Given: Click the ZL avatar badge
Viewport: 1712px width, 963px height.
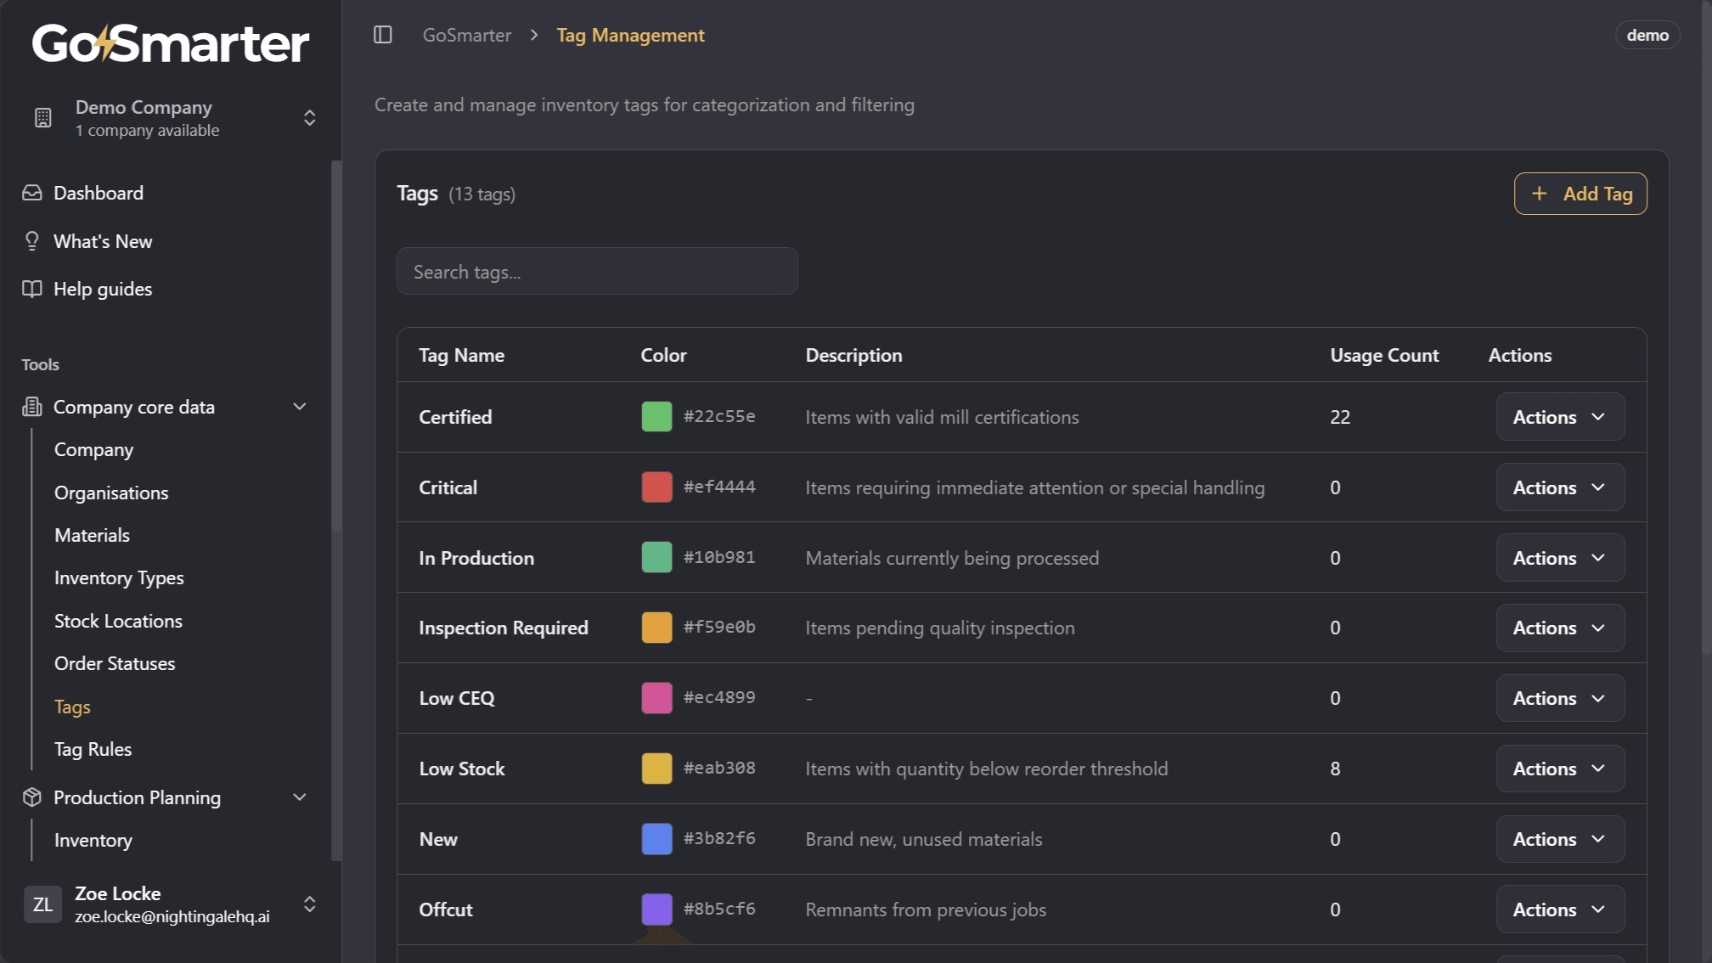Looking at the screenshot, I should click(42, 904).
